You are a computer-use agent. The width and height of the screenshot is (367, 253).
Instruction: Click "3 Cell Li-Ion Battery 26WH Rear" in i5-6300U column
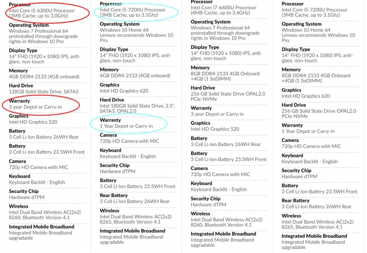coord(44,137)
